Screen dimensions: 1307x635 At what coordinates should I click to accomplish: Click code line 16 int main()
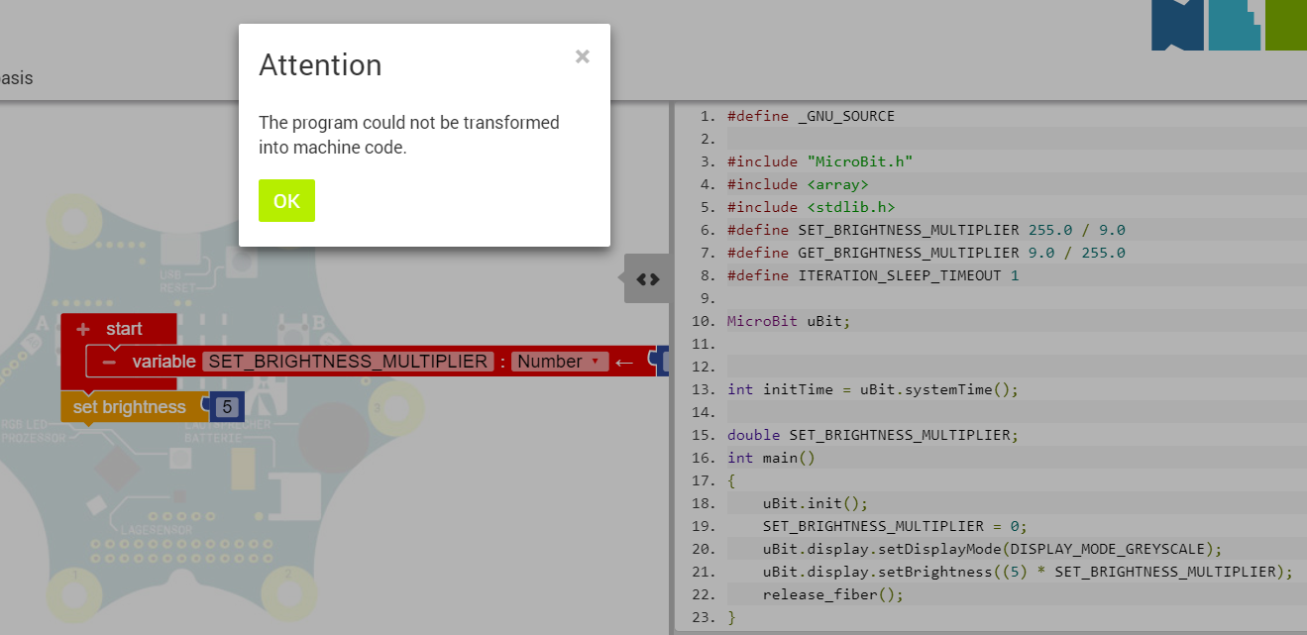[x=771, y=458]
